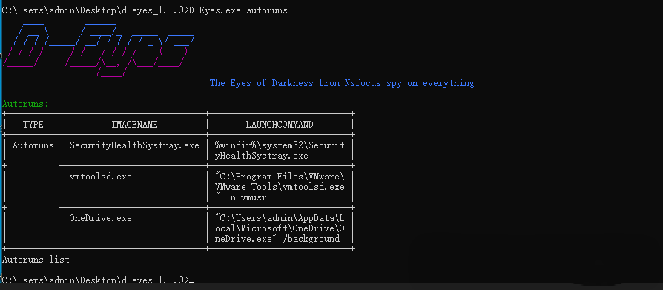Image resolution: width=663 pixels, height=290 pixels.
Task: Click the TYPE column header
Action: [33, 125]
